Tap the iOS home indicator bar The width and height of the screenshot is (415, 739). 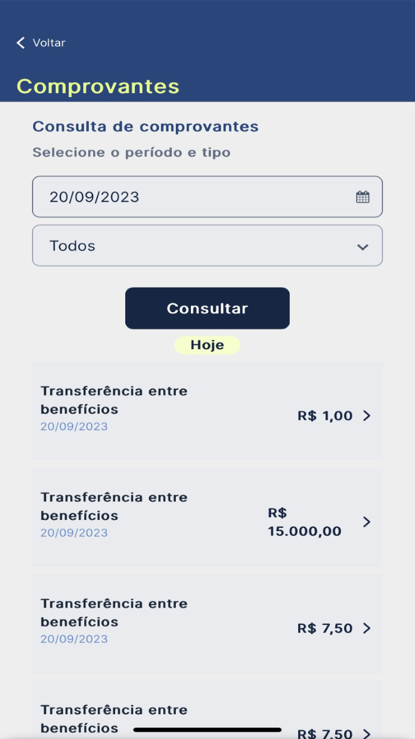coord(207,730)
